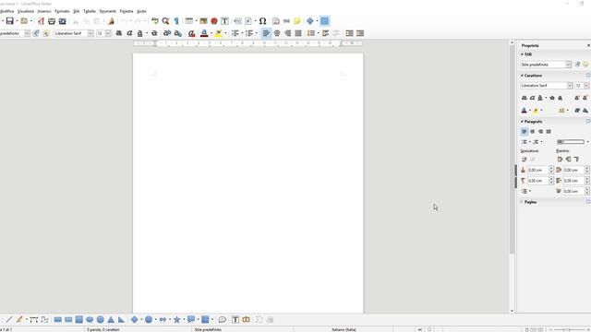Click inside the blank document page
This screenshot has height=332, width=591.
[247, 183]
